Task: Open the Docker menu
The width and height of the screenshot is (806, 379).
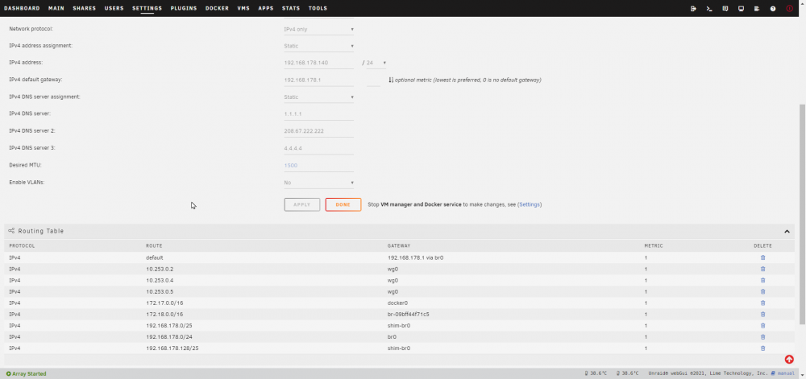Action: pos(217,8)
